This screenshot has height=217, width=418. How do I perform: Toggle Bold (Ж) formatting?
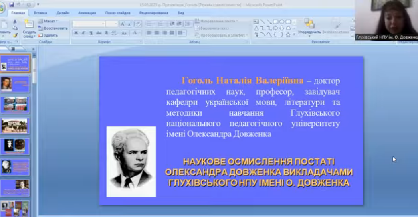click(76, 33)
